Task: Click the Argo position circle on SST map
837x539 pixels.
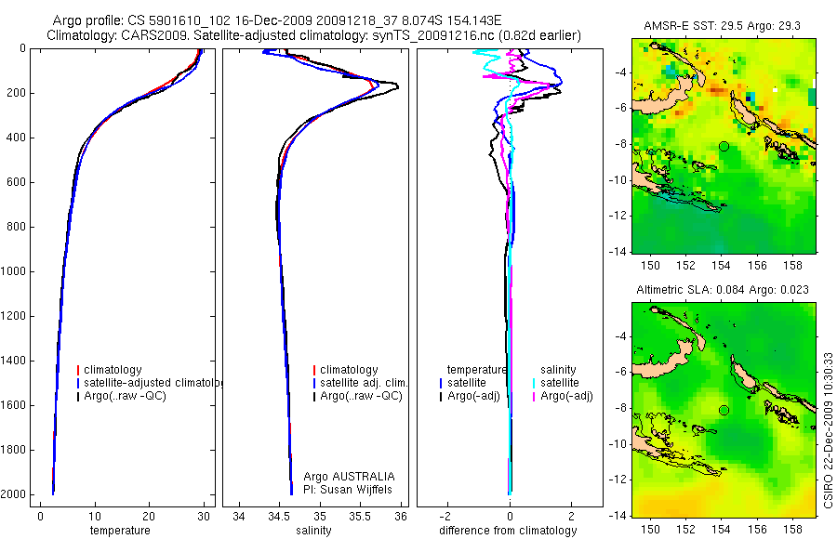Action: pos(724,146)
